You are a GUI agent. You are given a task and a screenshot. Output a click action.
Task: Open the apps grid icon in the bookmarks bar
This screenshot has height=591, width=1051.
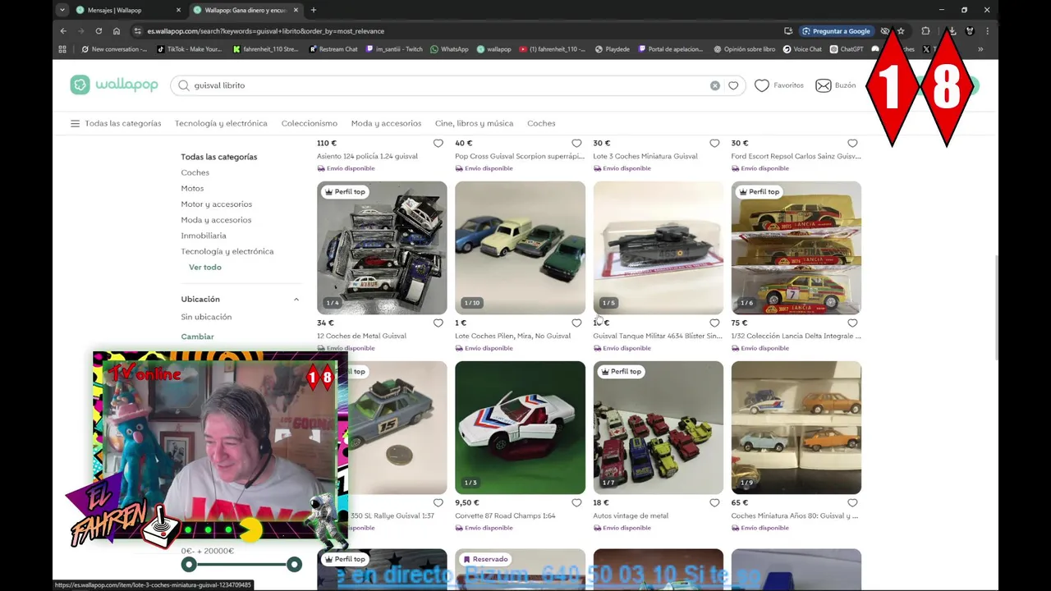(x=62, y=49)
